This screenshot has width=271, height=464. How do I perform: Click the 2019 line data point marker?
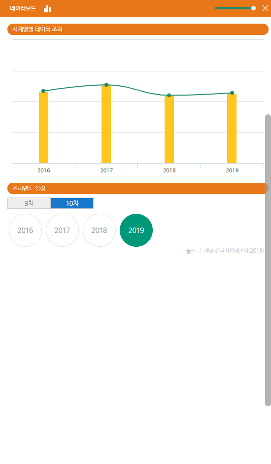click(232, 93)
